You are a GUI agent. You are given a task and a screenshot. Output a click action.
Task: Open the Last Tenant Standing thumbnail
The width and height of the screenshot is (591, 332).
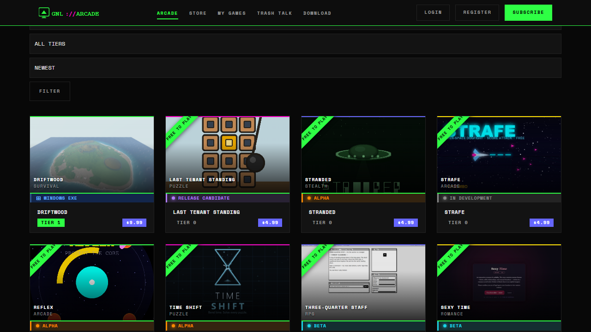pos(228,154)
